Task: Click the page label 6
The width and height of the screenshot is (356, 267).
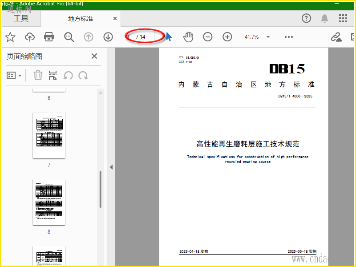Action: pyautogui.click(x=49, y=98)
